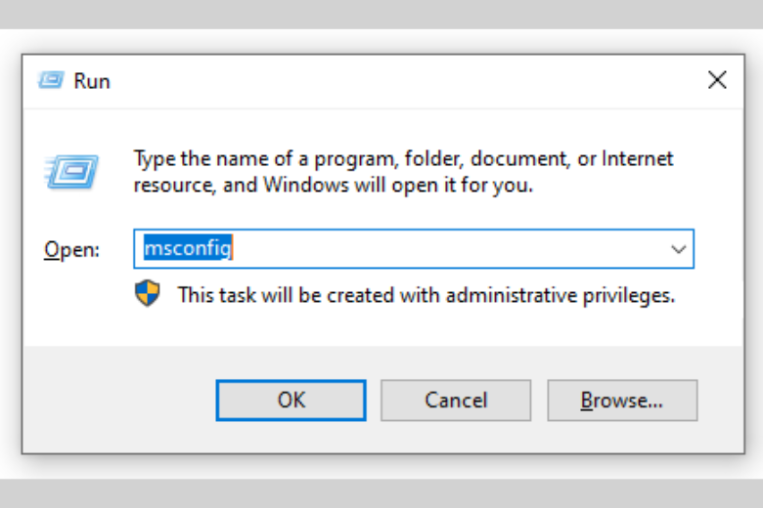Click the gray strip above the dialog

coord(381,14)
